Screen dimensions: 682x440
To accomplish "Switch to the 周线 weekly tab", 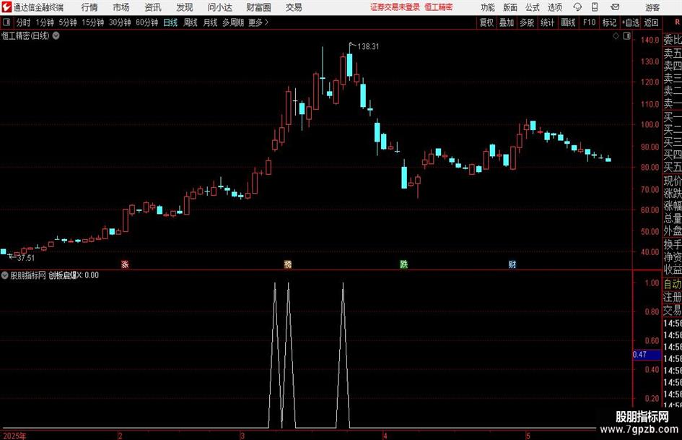I will (191, 22).
